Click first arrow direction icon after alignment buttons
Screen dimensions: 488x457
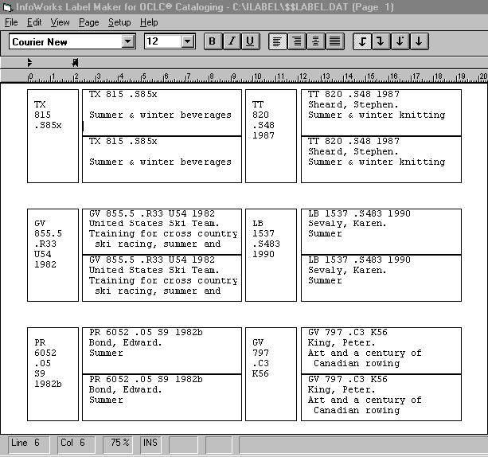tap(362, 41)
